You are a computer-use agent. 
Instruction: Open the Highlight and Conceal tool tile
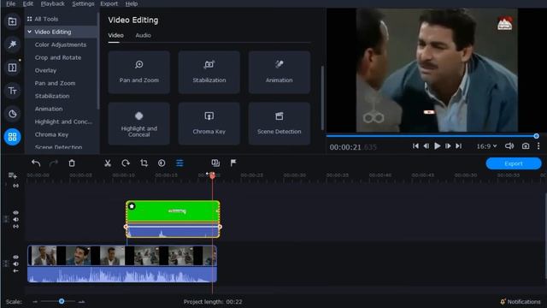(138, 123)
